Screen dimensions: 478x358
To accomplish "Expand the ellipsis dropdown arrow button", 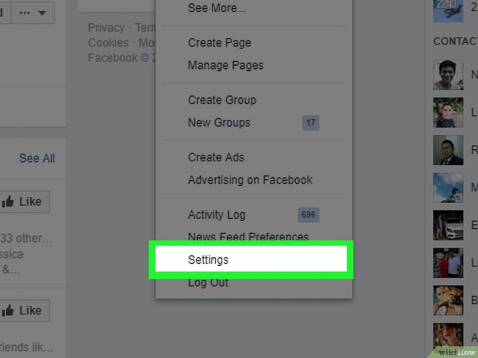I will coord(33,13).
